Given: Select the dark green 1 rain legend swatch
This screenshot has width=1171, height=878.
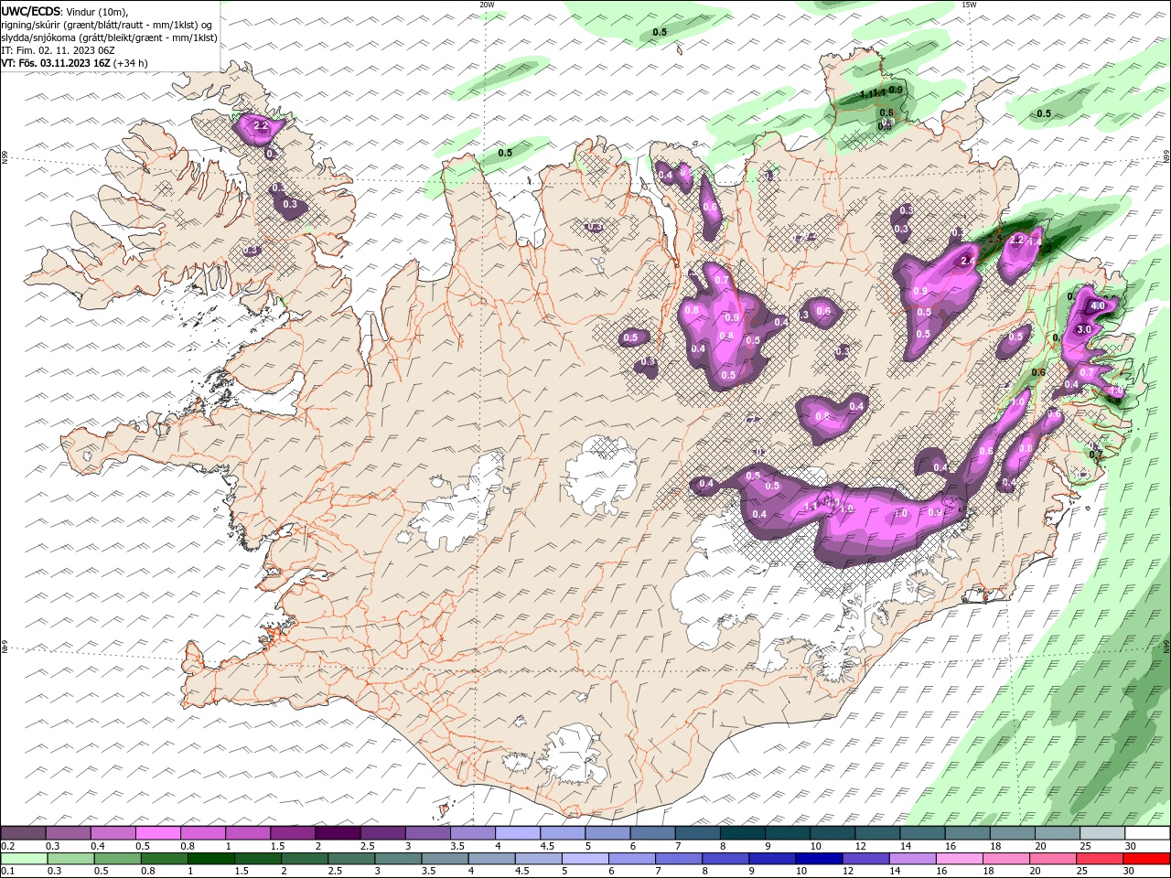Looking at the screenshot, I should pyautogui.click(x=209, y=859).
